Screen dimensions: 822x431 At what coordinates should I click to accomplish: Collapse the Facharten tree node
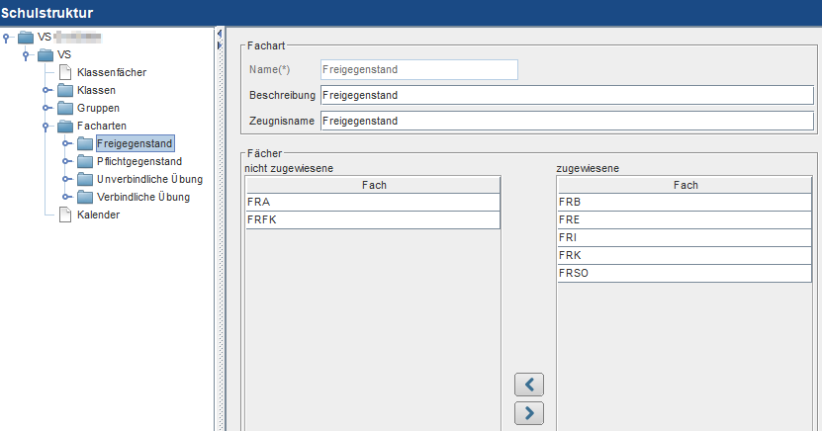click(46, 127)
